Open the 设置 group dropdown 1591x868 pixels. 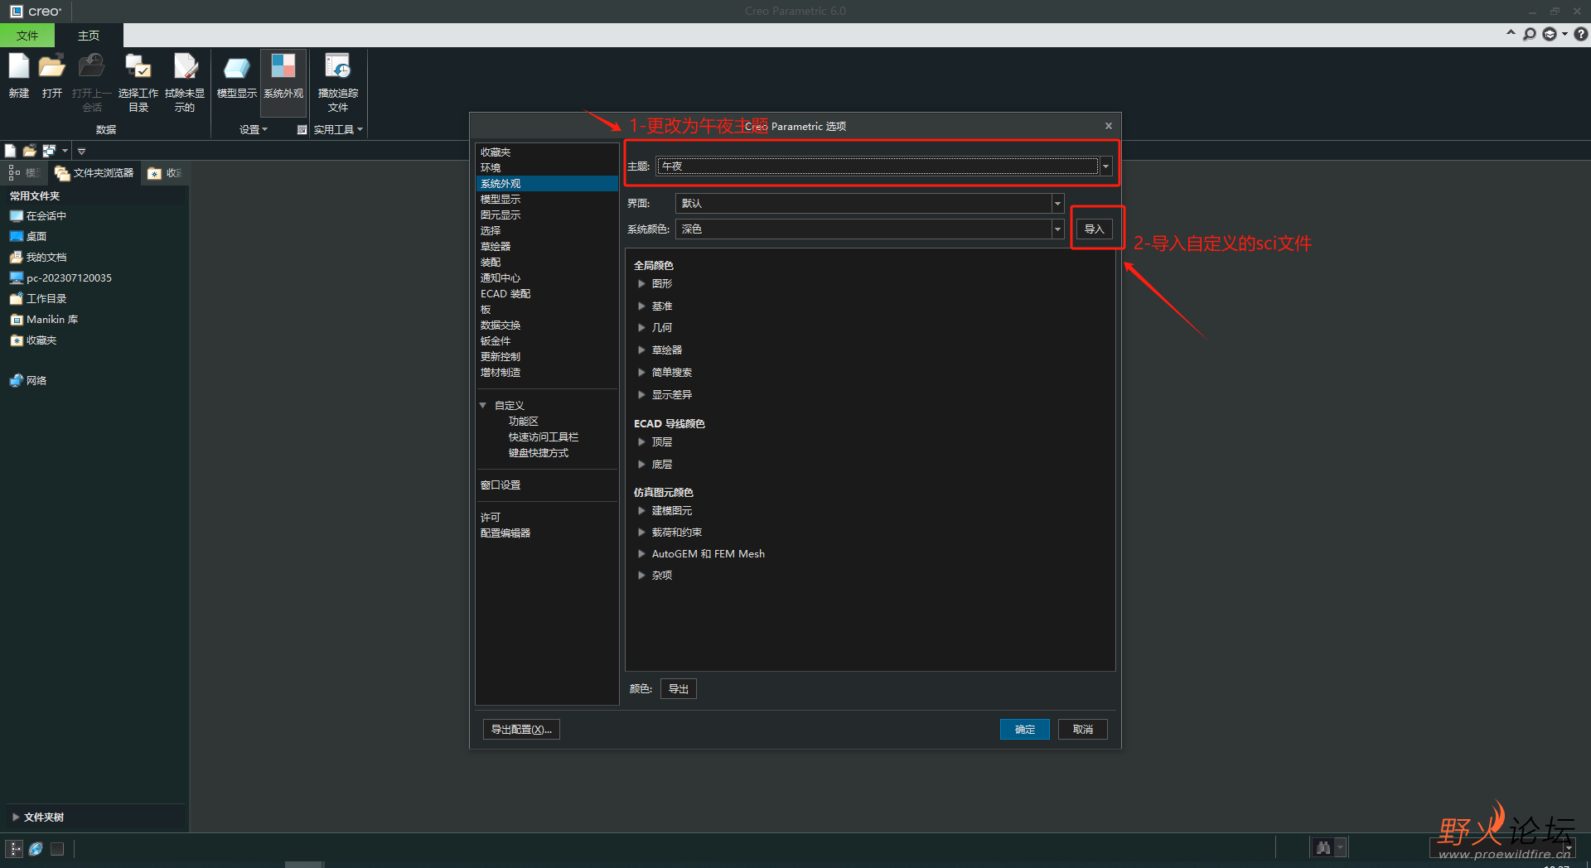click(254, 130)
